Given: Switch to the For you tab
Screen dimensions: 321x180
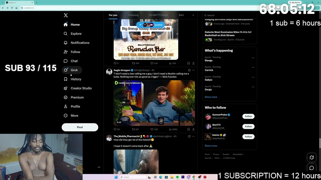Looking at the screenshot, I should point(113,15).
